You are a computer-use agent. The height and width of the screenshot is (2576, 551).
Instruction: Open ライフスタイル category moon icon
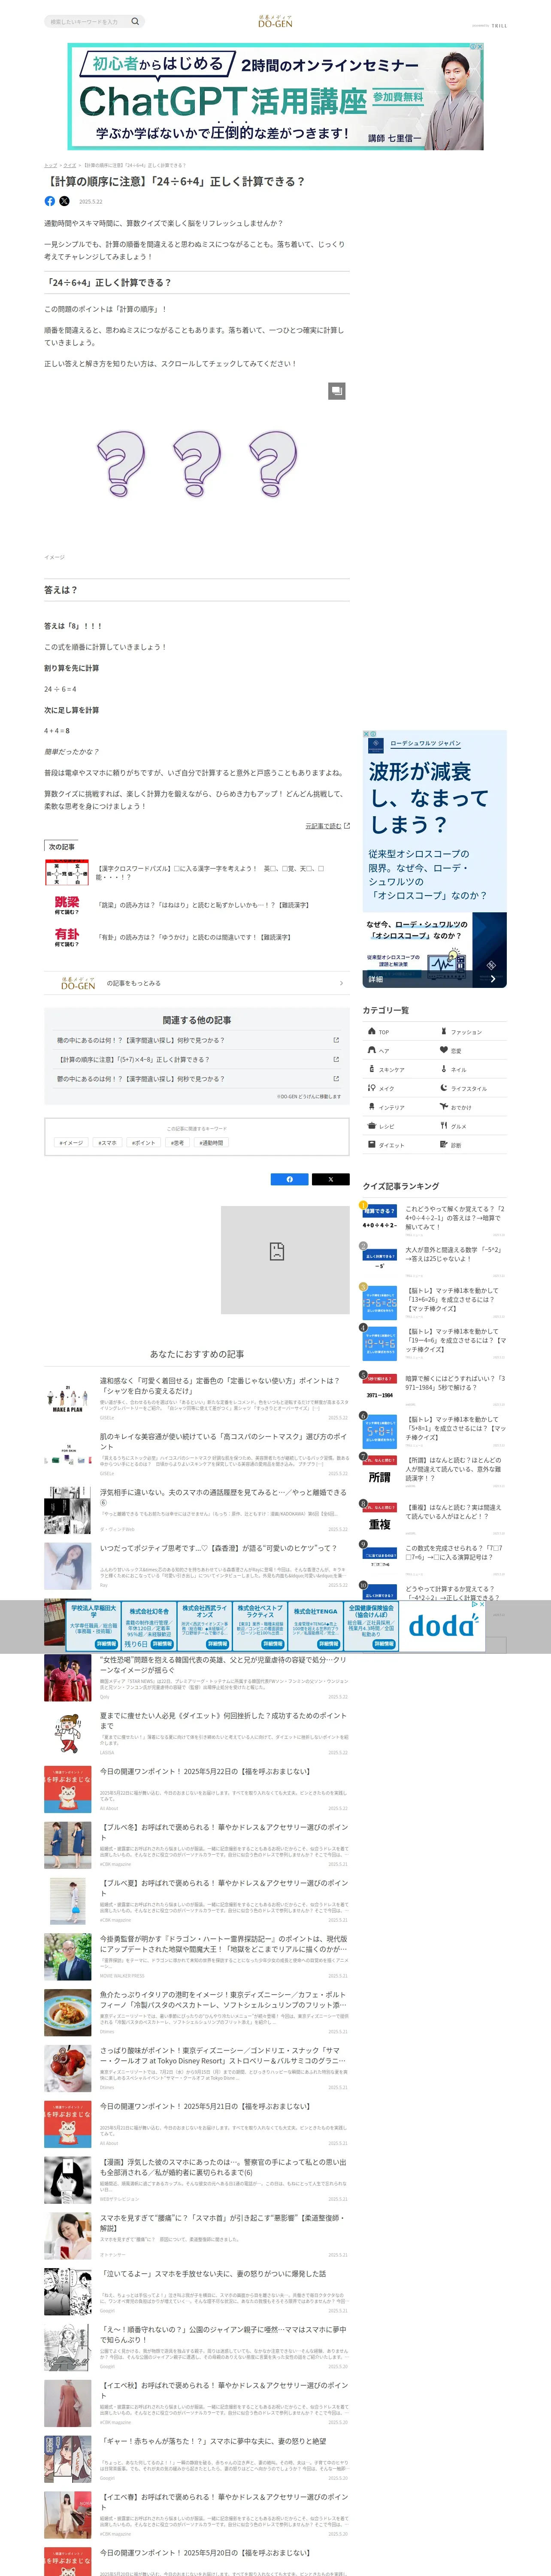click(444, 1088)
